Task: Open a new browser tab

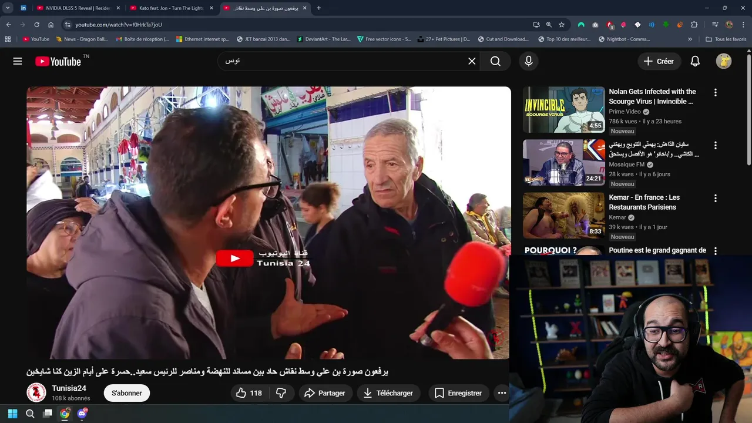Action: tap(318, 8)
